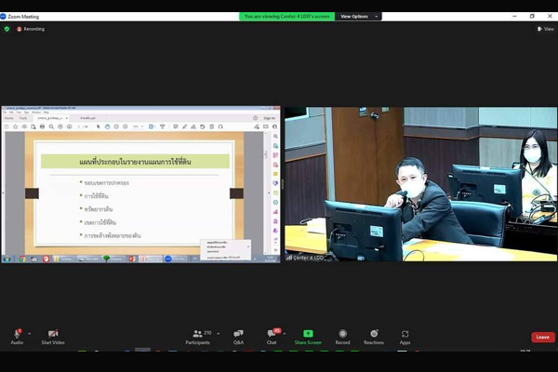558x372 pixels.
Task: Open the Apps panel
Action: click(x=405, y=336)
